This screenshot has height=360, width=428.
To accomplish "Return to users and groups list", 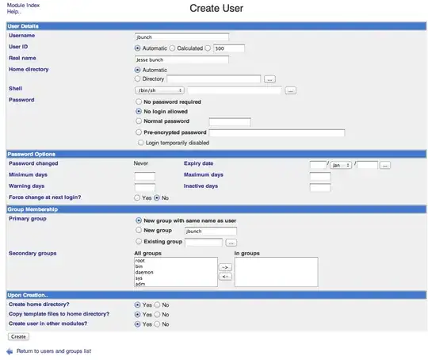I will (x=54, y=351).
